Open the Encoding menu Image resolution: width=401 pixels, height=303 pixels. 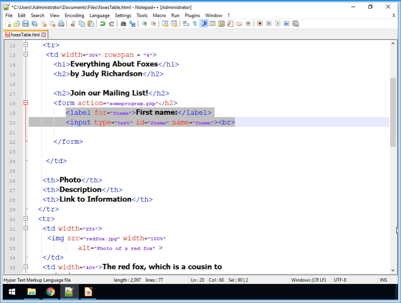[74, 15]
